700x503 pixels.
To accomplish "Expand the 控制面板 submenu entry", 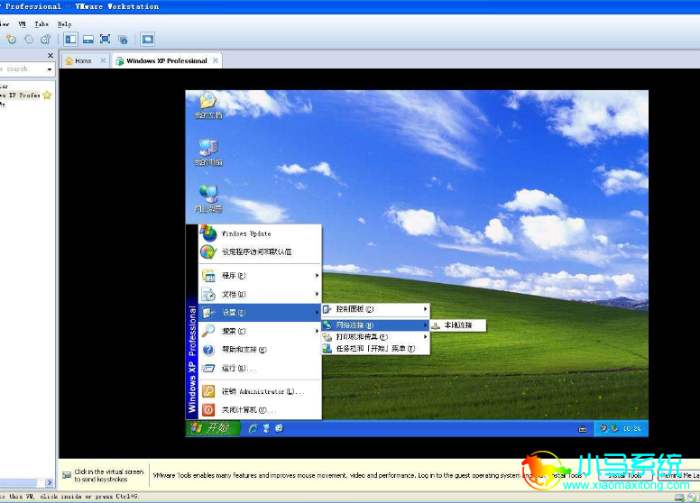I will pyautogui.click(x=375, y=308).
